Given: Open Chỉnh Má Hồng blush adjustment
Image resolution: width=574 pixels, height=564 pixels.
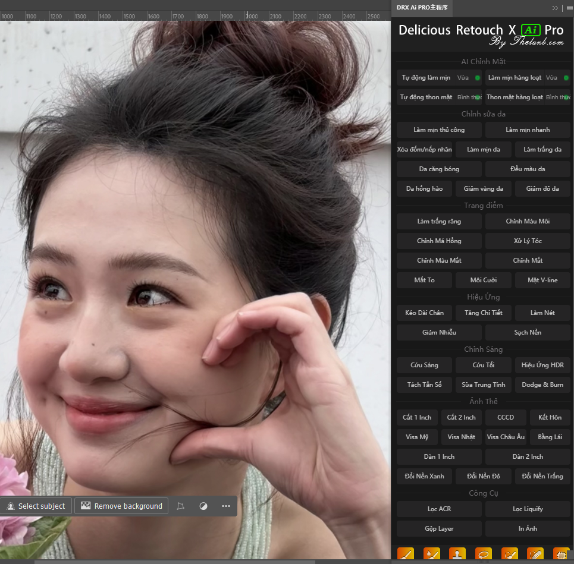Looking at the screenshot, I should click(x=439, y=241).
